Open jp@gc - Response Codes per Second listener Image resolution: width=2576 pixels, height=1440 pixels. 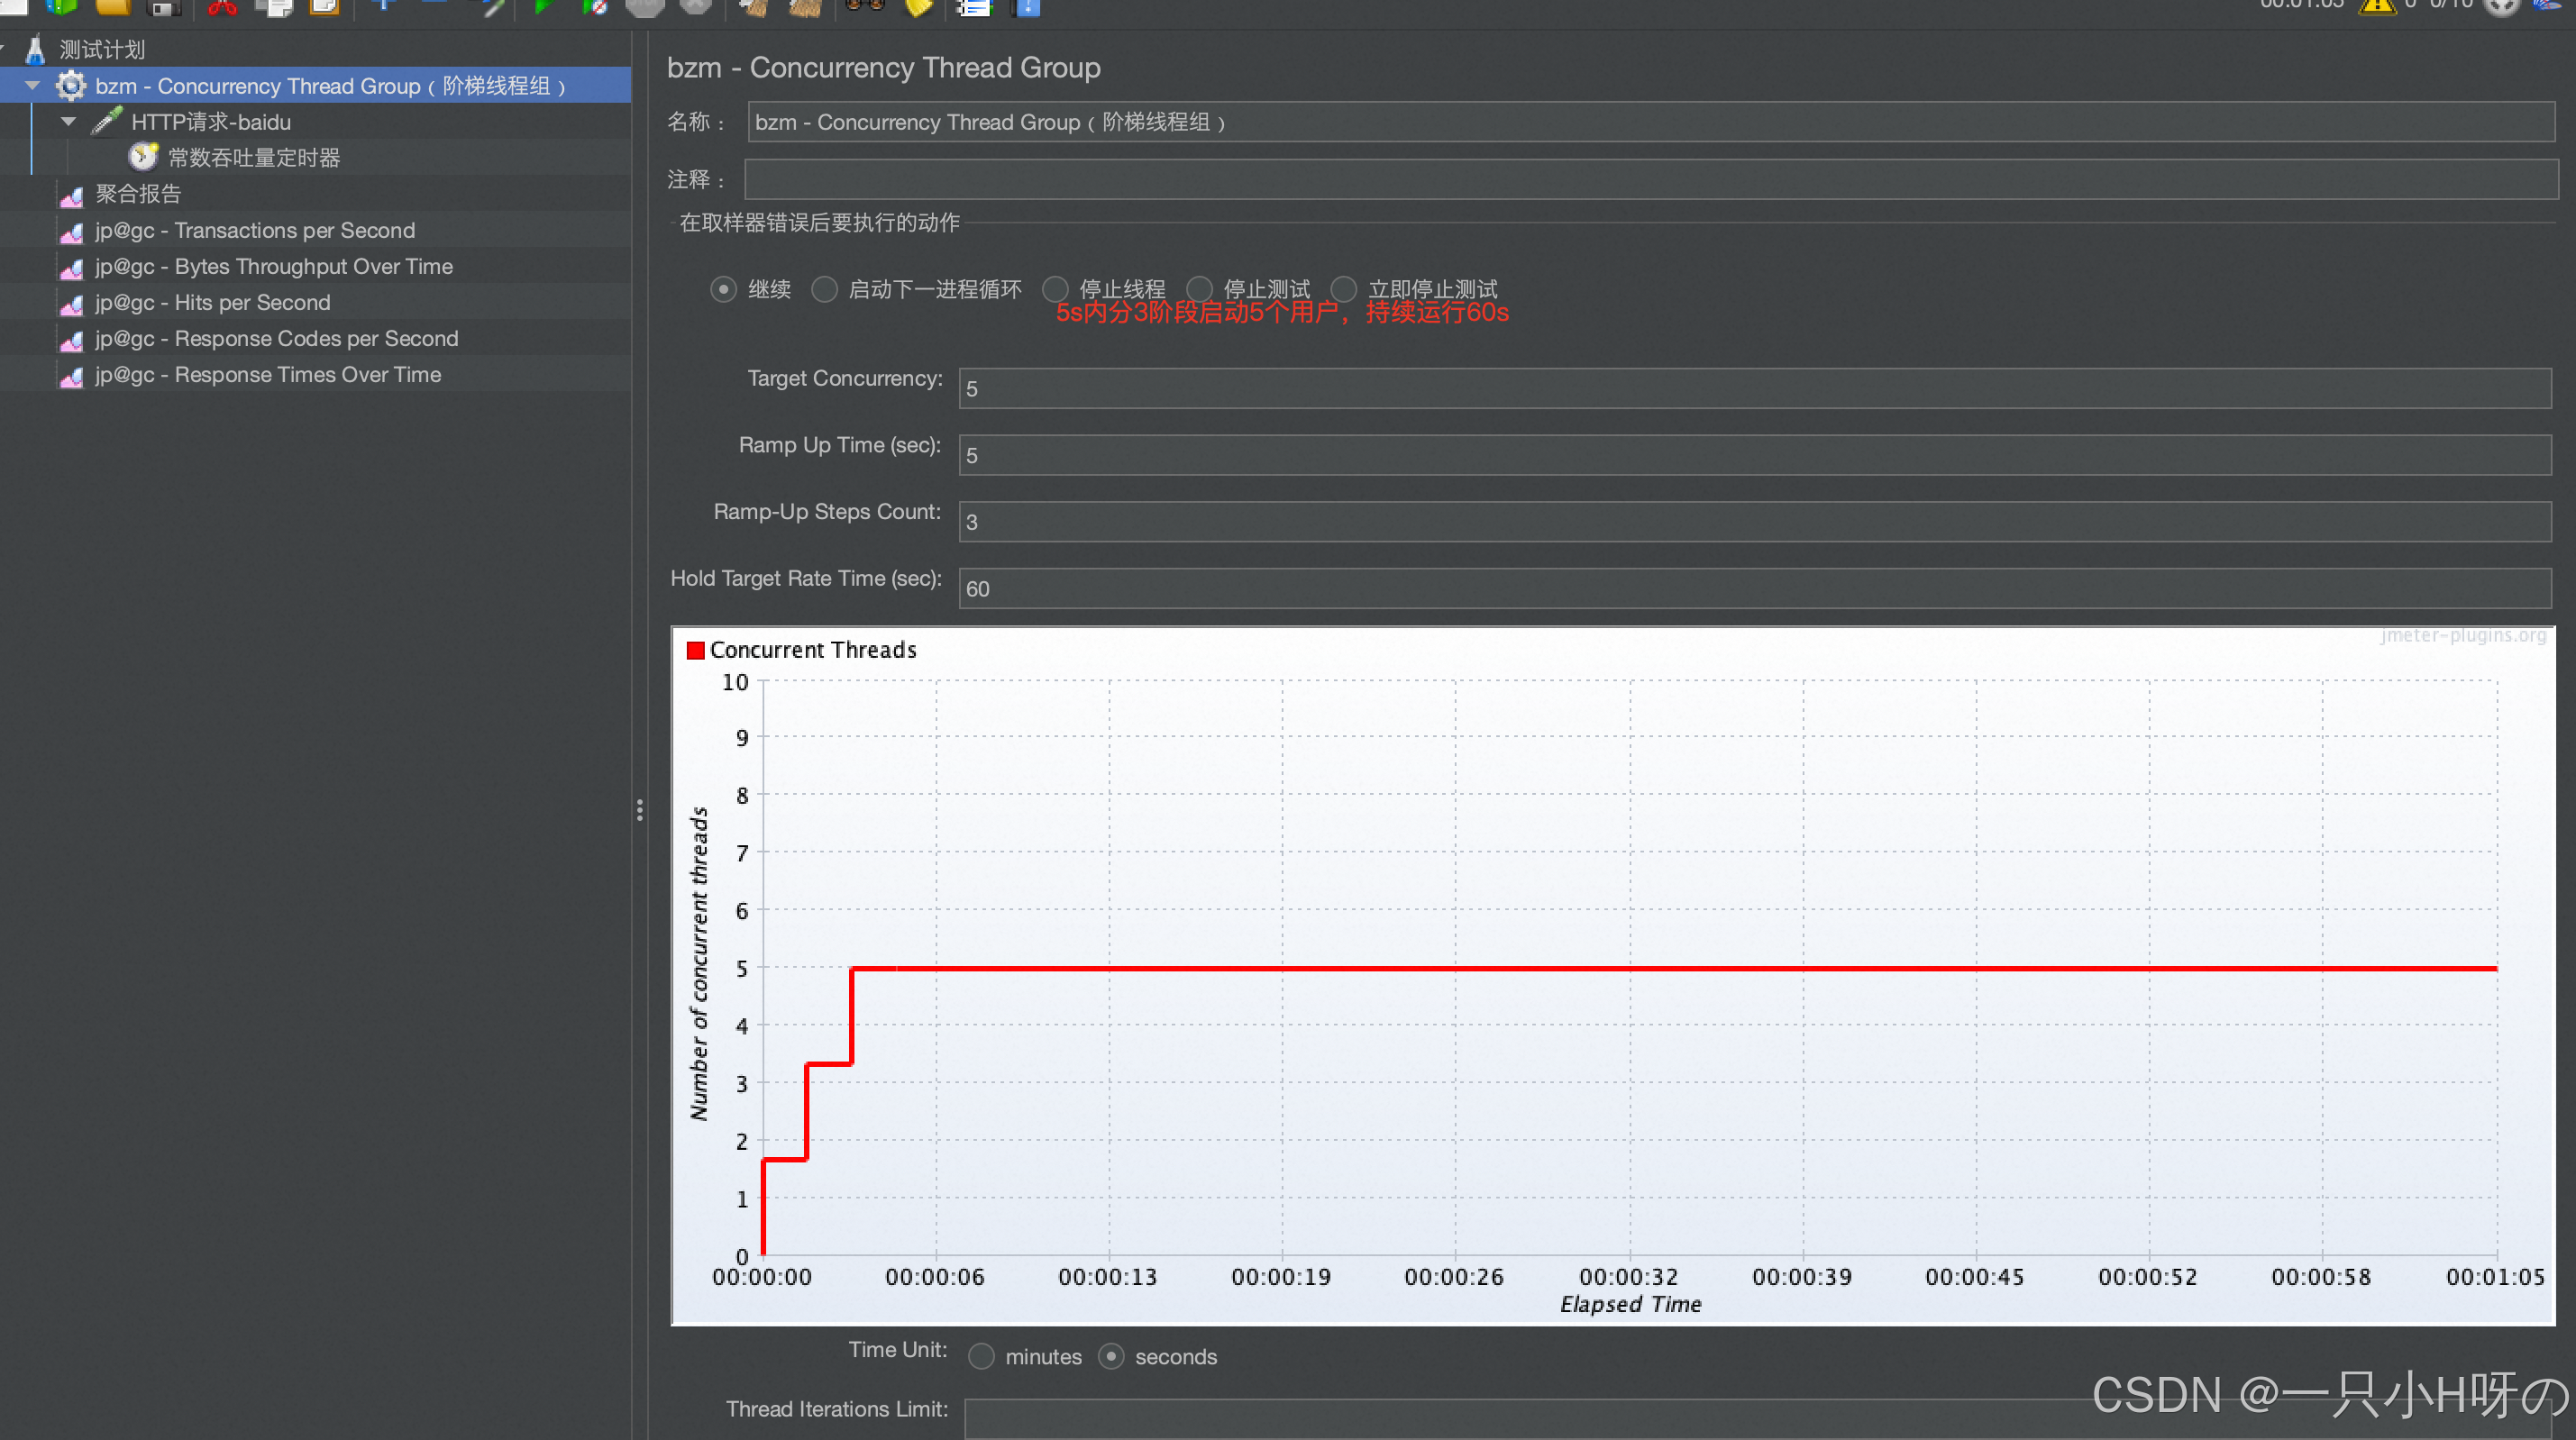point(277,338)
